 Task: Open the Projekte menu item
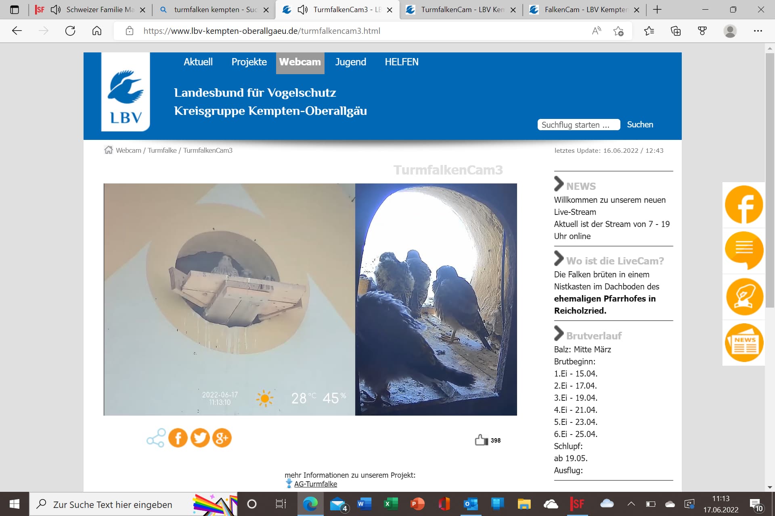click(249, 62)
